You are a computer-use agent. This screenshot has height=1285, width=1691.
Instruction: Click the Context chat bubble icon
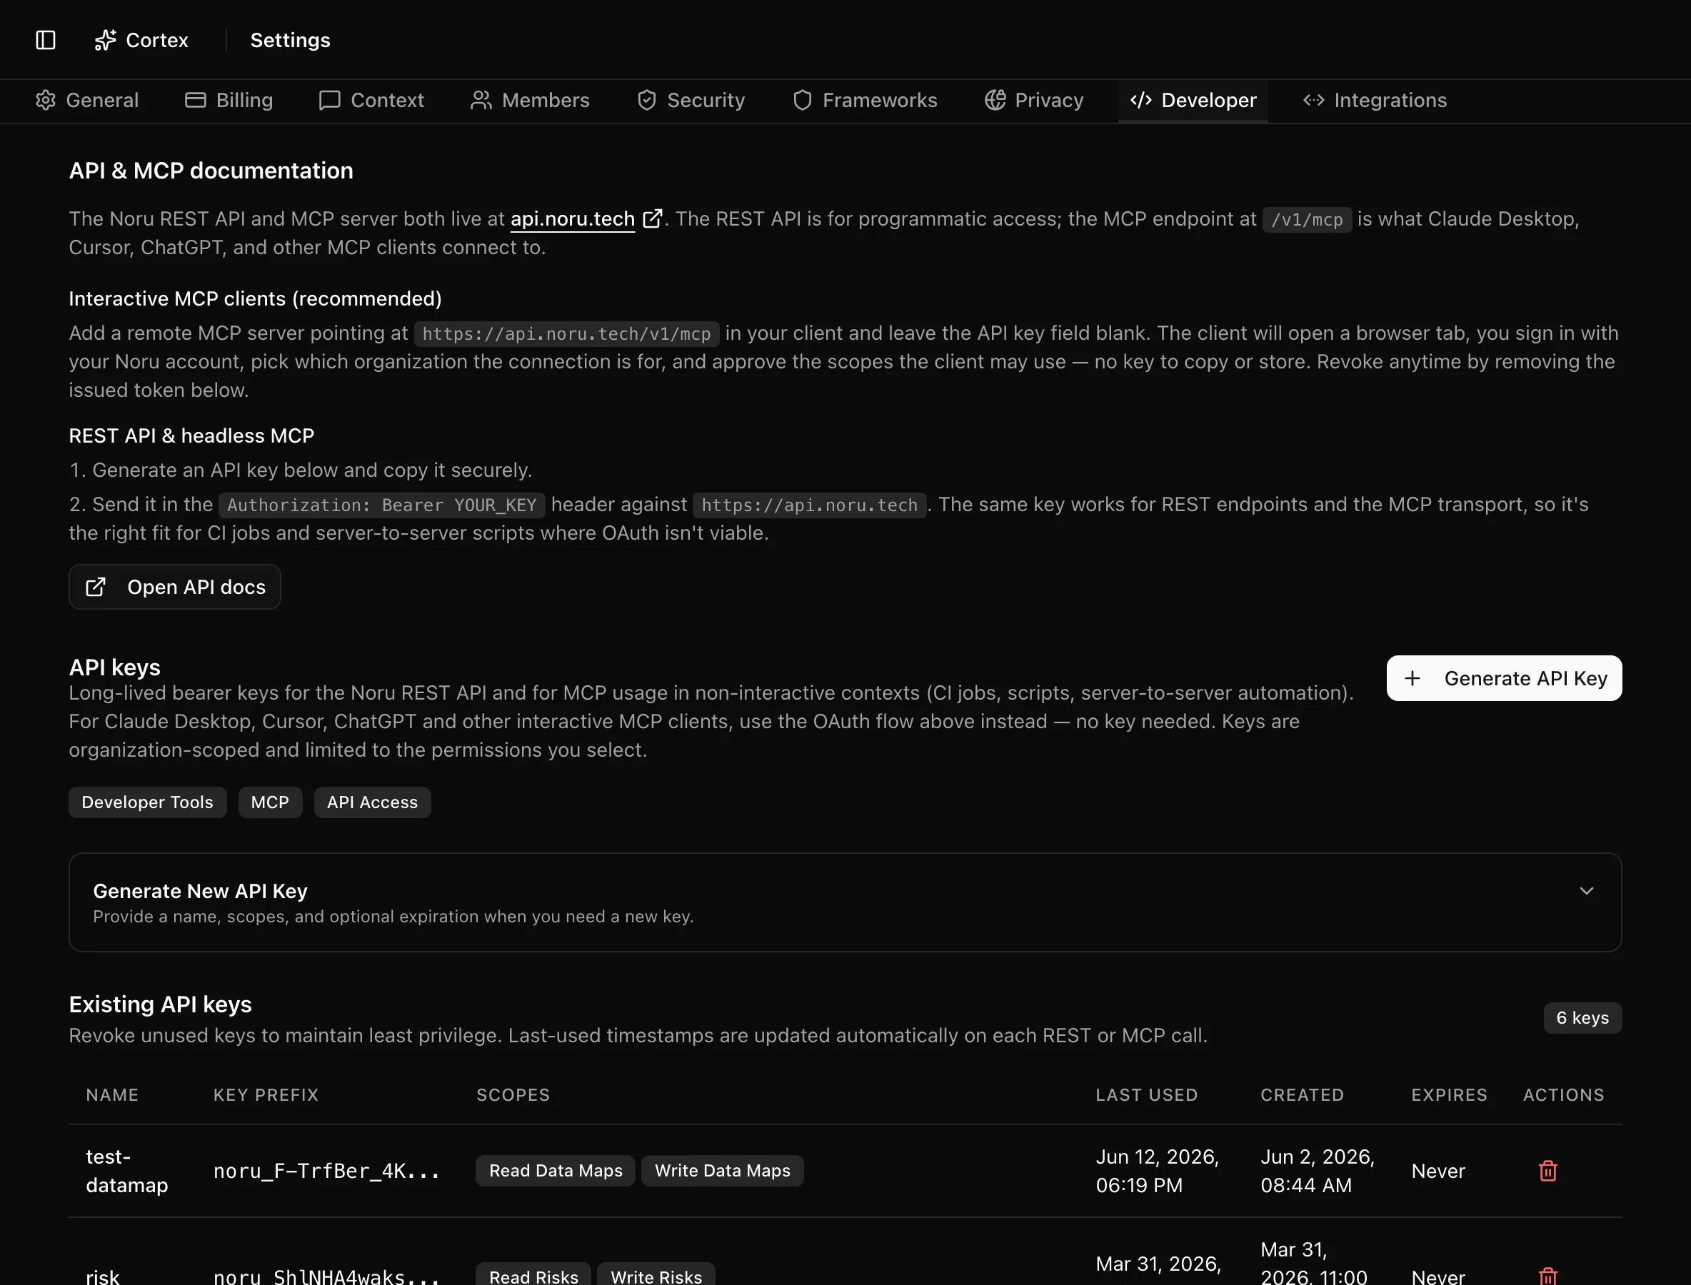pos(330,100)
